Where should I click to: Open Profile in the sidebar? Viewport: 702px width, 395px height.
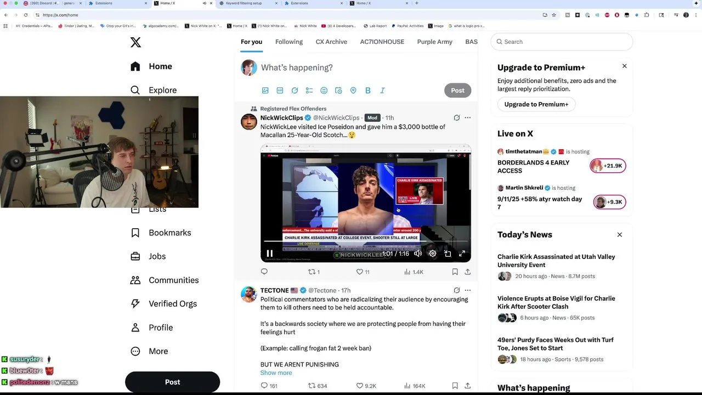click(151, 328)
